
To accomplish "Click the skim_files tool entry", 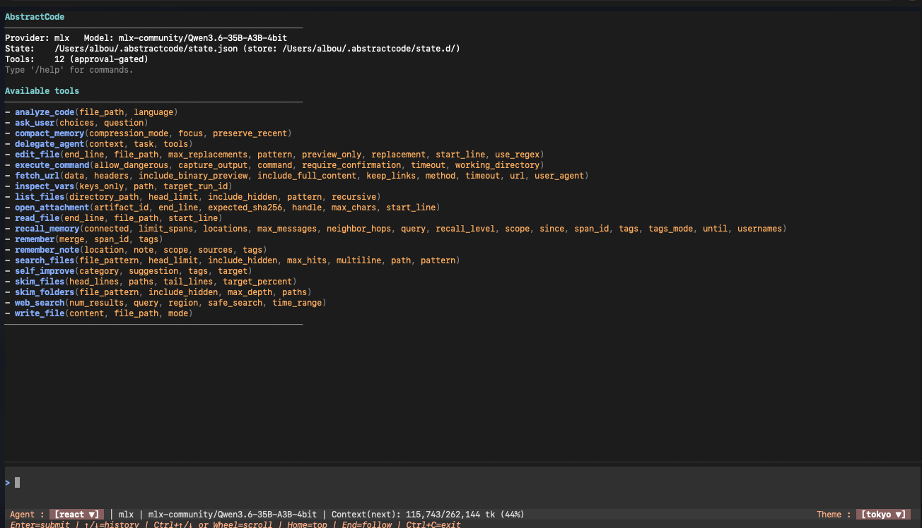I will pyautogui.click(x=150, y=282).
